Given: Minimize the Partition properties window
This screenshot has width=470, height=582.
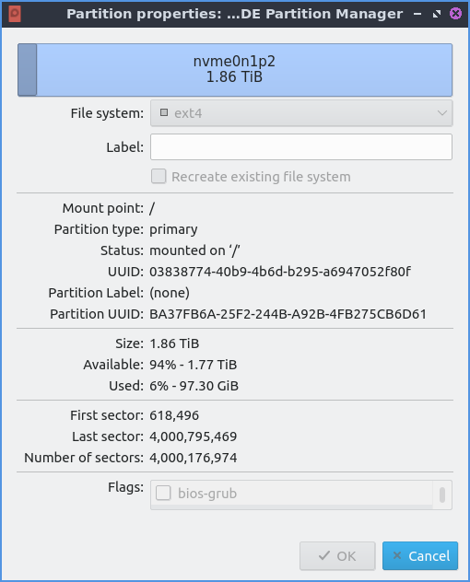Looking at the screenshot, I should coord(417,14).
